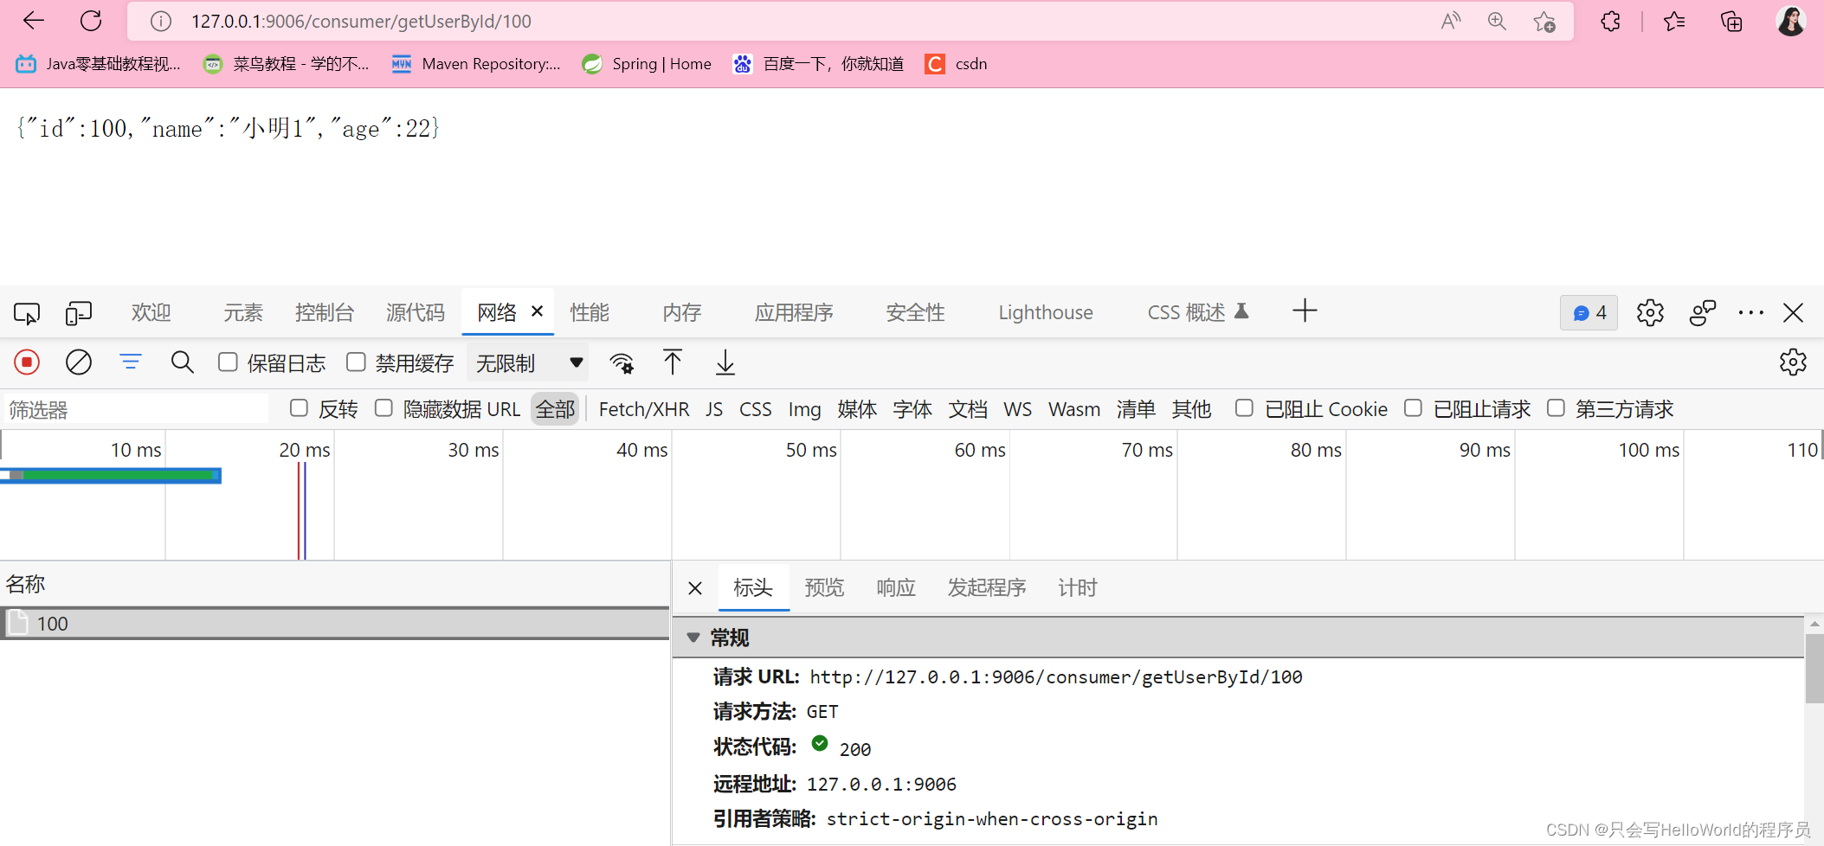
Task: Open network panel settings gear
Action: tap(1793, 362)
